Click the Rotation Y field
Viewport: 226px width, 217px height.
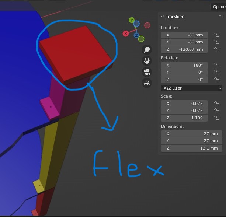point(184,72)
